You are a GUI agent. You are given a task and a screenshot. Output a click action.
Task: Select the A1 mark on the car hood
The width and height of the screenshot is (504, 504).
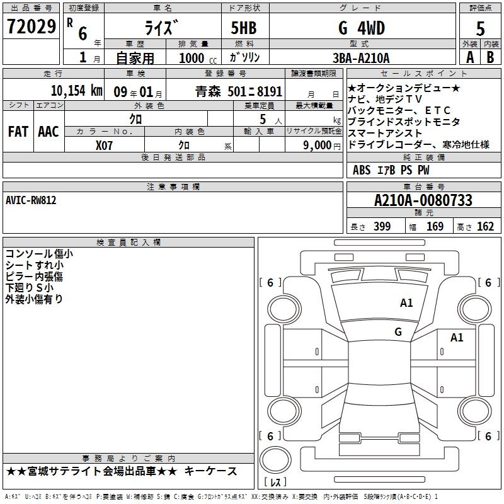[407, 303]
